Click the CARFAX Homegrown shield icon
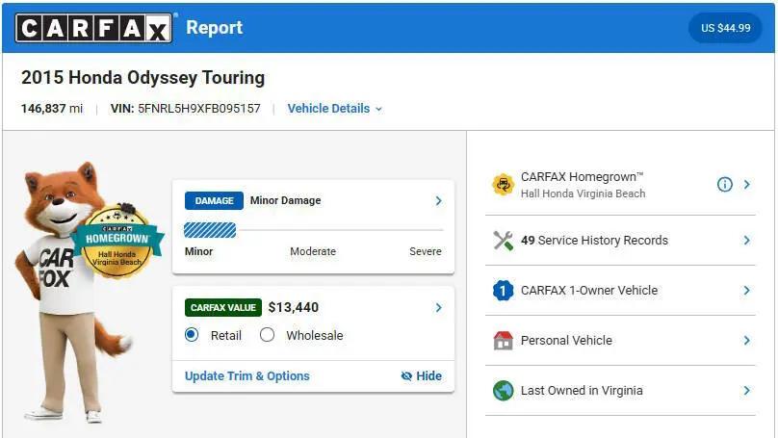 tap(504, 185)
